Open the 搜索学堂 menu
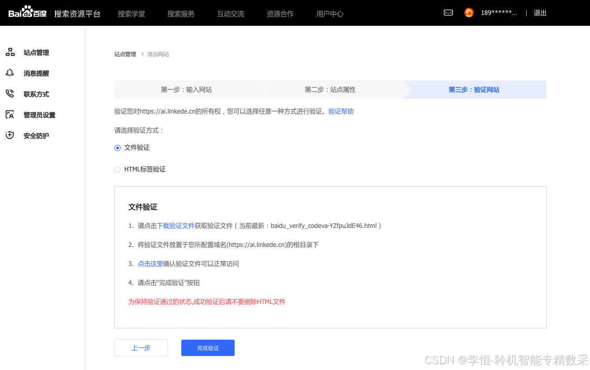Image resolution: width=590 pixels, height=370 pixels. coord(132,14)
